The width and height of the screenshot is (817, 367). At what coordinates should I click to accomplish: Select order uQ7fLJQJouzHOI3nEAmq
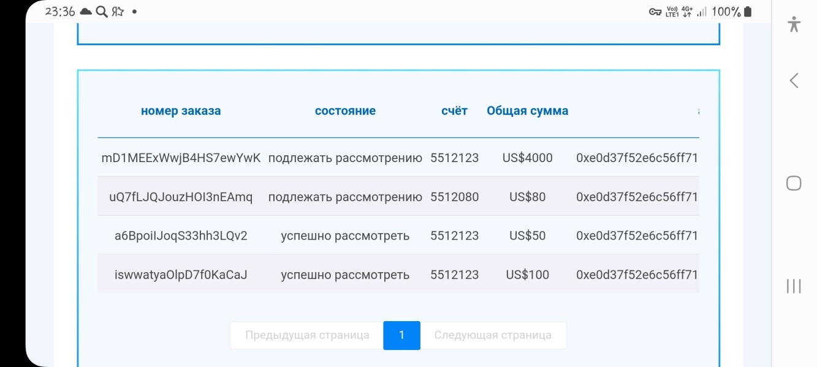181,197
